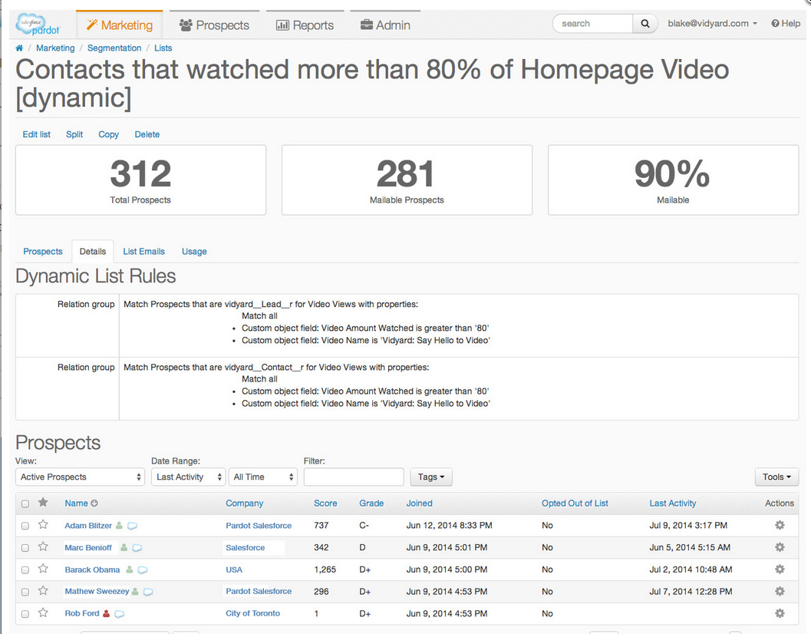Viewport: 811px width, 634px height.
Task: Tick the select-all checkbox in table header
Action: click(x=25, y=504)
